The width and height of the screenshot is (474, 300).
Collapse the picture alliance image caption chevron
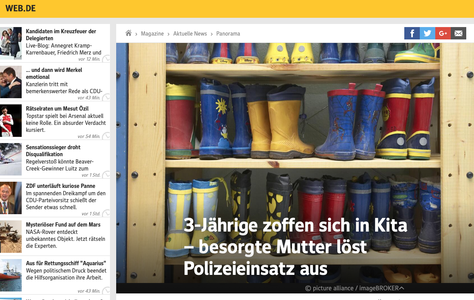pyautogui.click(x=402, y=288)
